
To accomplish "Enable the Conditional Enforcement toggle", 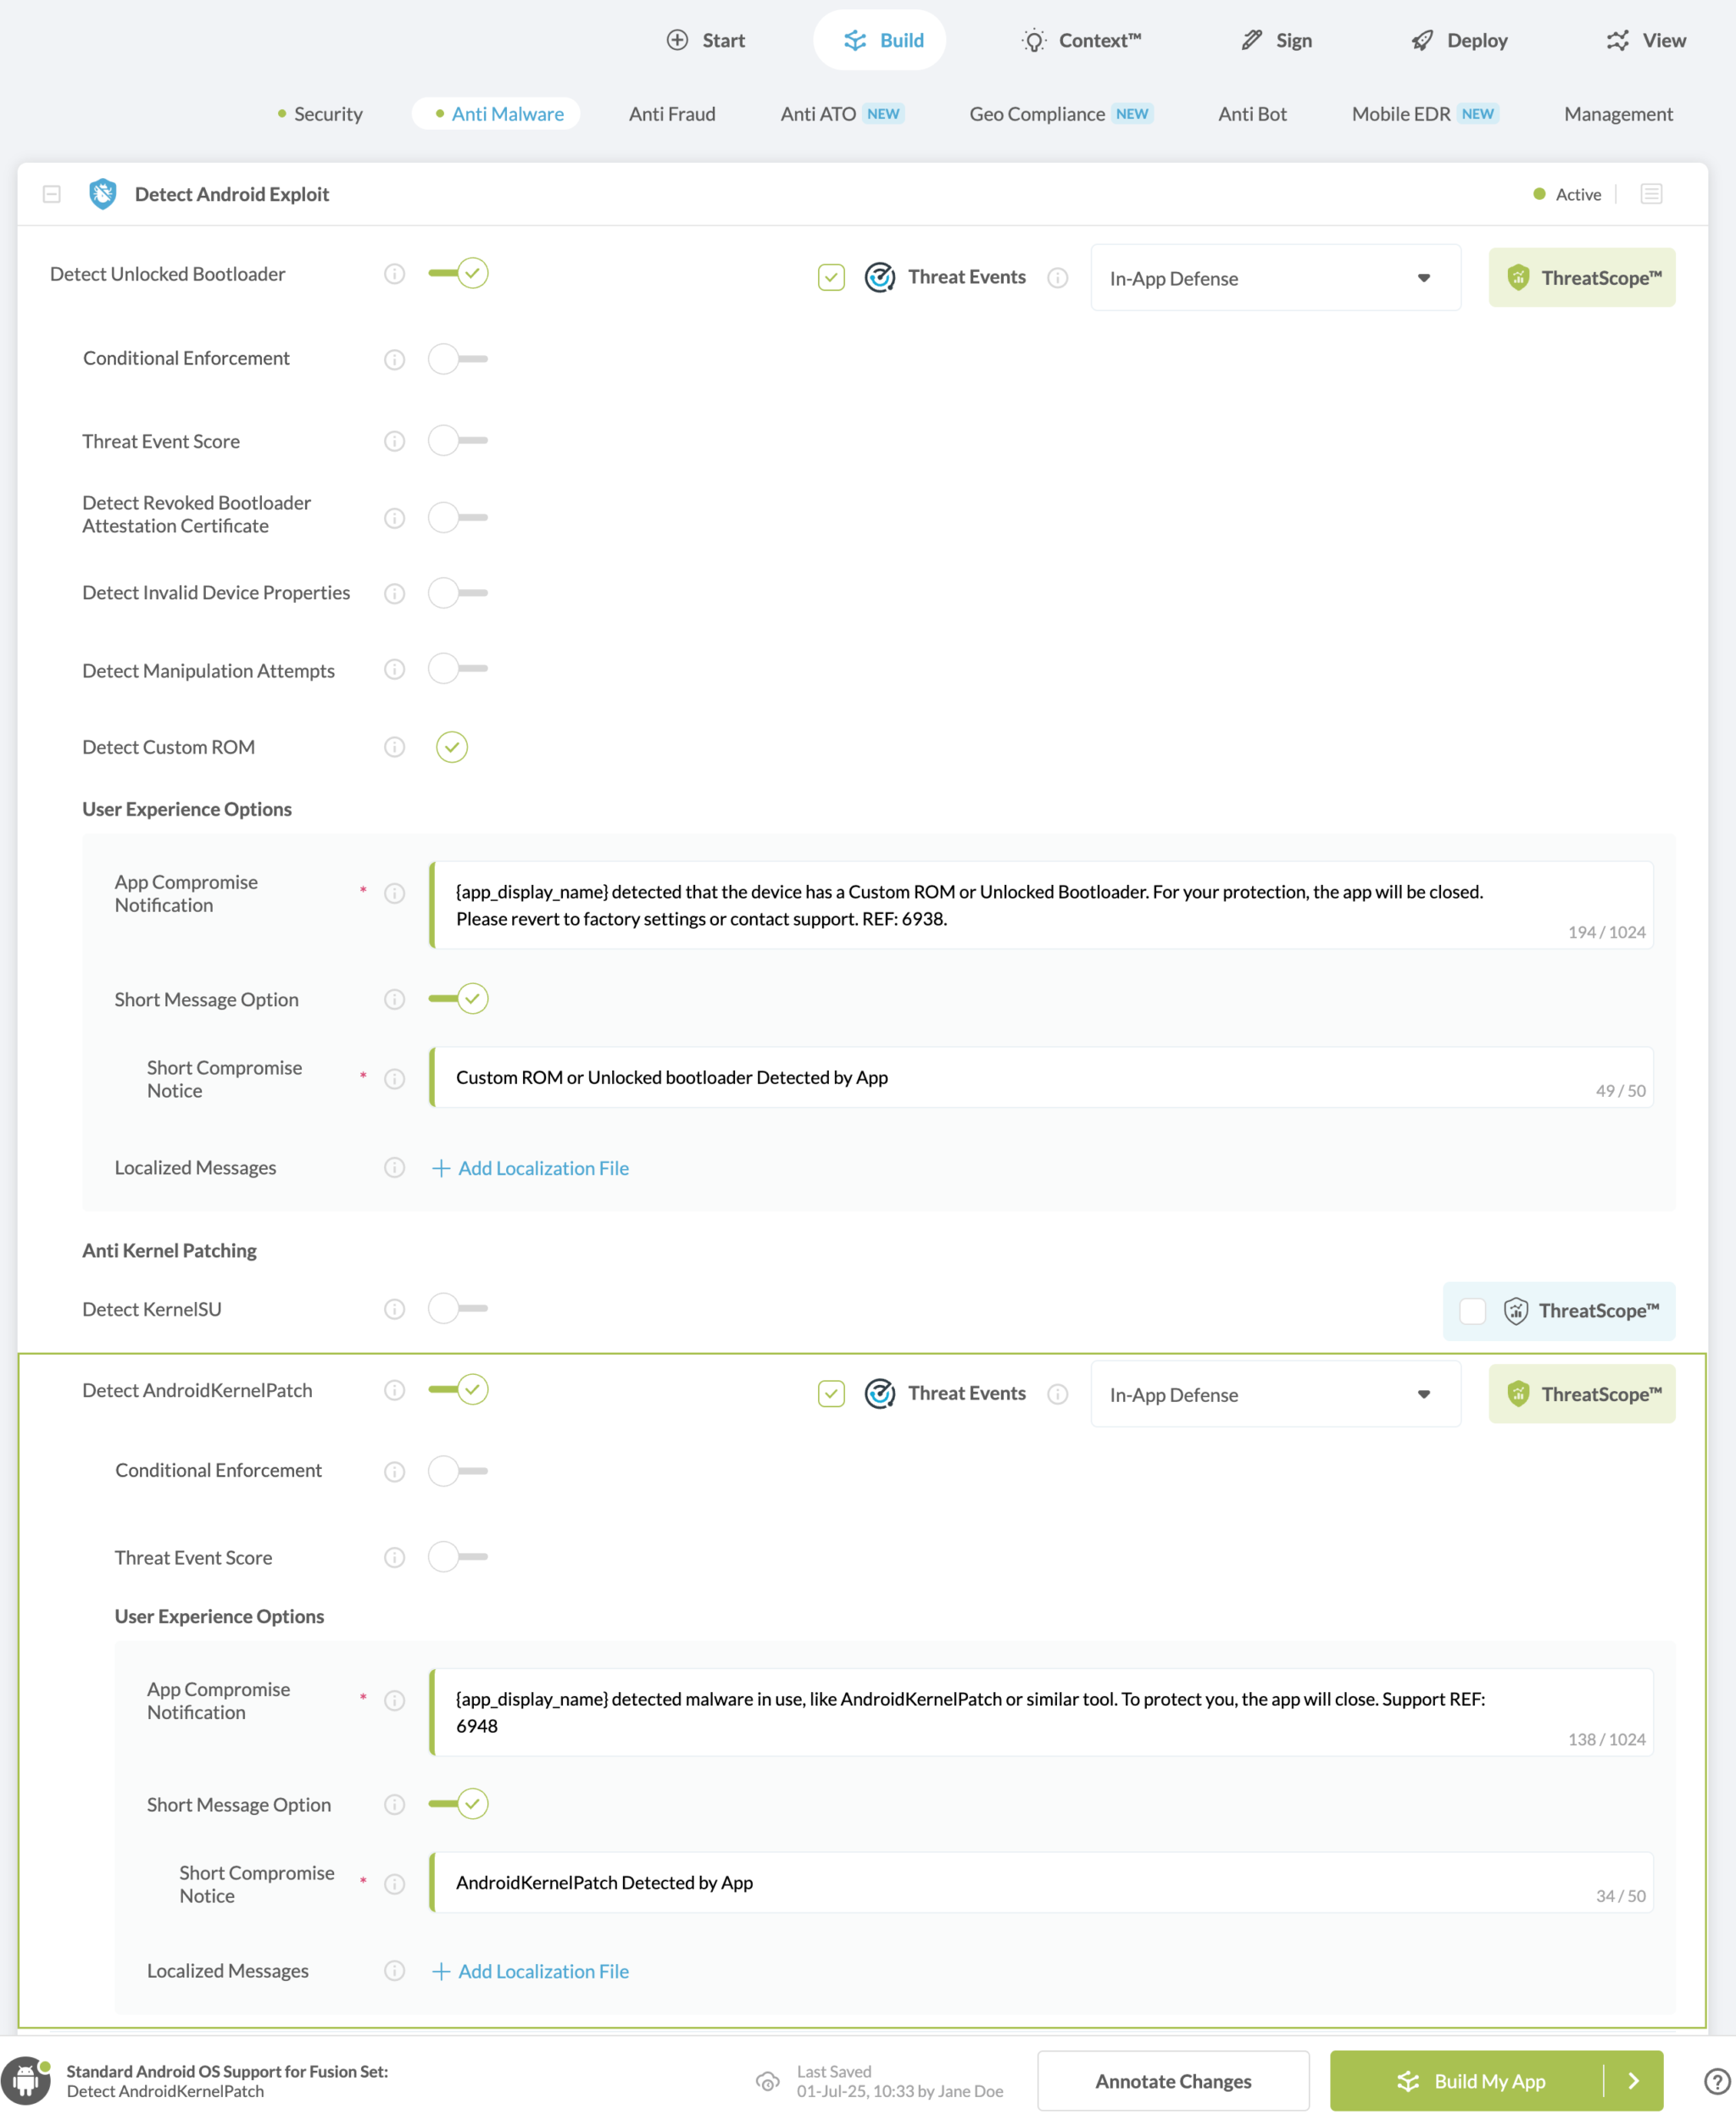I will point(457,359).
